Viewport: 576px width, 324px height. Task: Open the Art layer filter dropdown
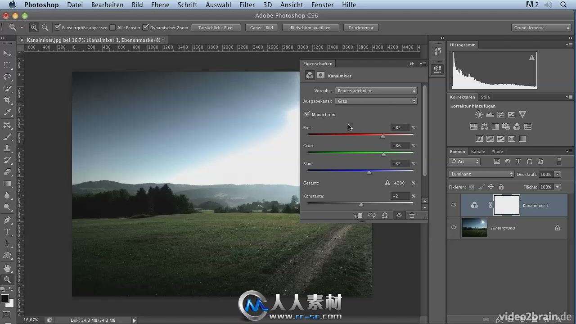click(465, 162)
